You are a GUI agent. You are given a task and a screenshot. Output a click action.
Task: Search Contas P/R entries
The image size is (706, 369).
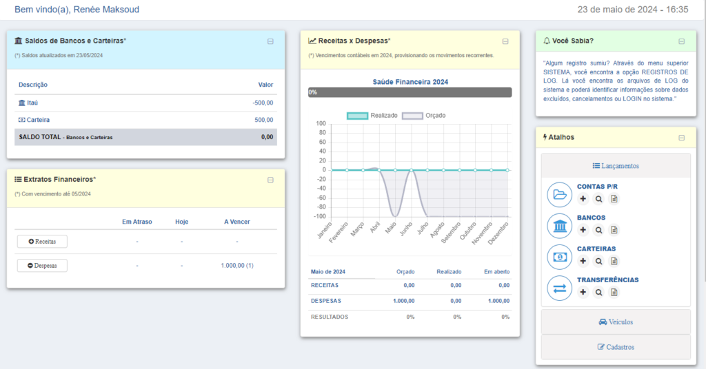[x=598, y=199]
